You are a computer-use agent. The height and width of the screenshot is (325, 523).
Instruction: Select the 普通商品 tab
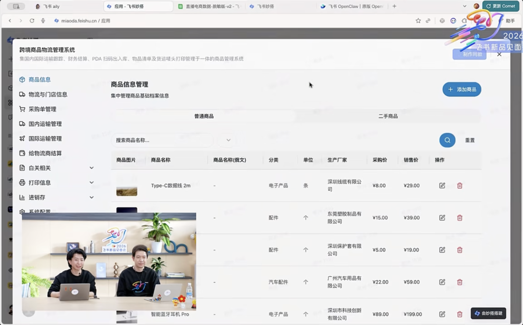point(204,116)
